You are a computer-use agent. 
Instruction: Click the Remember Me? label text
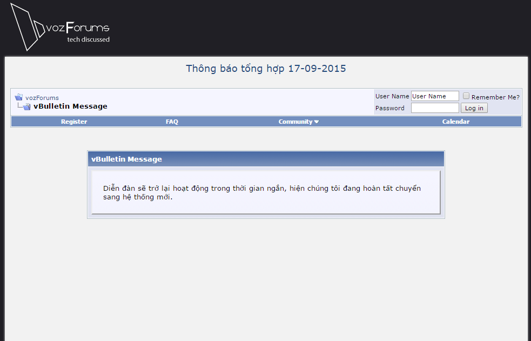click(495, 97)
